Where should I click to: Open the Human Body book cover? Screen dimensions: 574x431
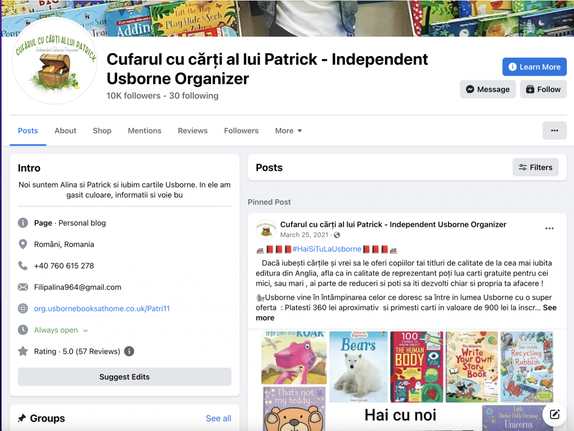coord(416,367)
